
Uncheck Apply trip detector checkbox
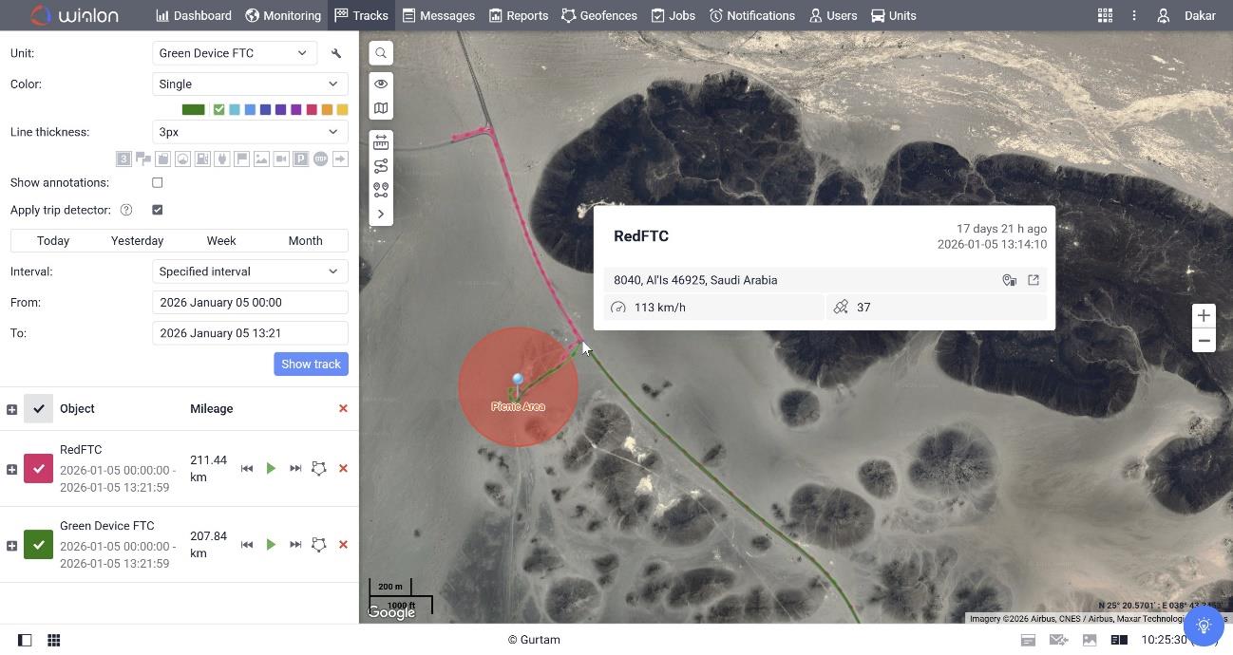coord(158,210)
